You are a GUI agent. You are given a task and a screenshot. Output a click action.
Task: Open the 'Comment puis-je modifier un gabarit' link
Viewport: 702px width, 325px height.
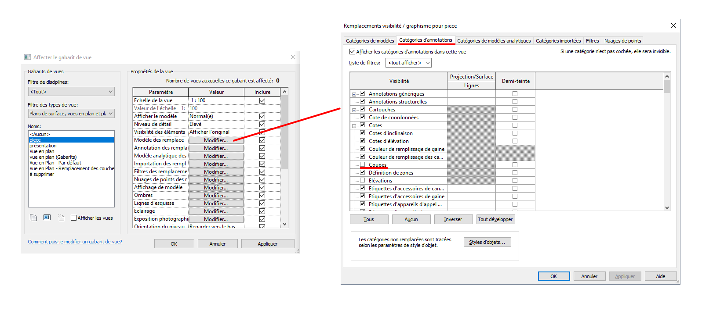pos(75,242)
